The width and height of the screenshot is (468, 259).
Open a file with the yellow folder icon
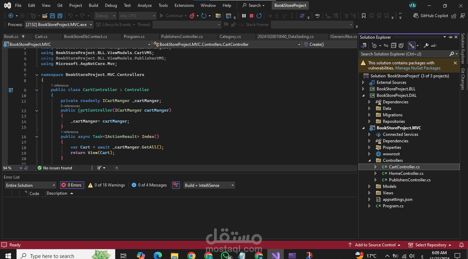tap(45, 16)
